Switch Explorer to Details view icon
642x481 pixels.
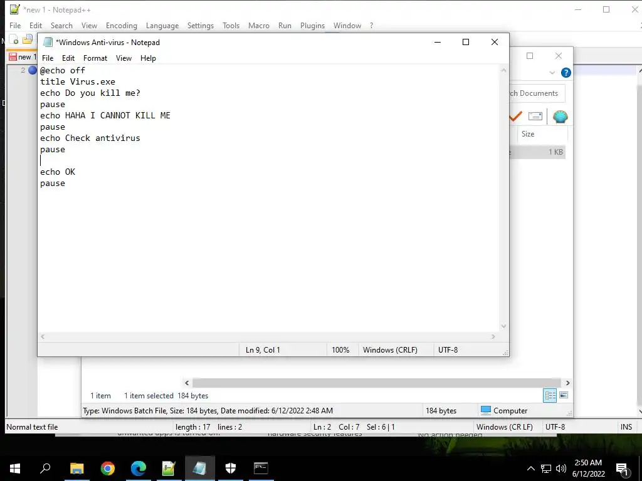[x=550, y=395]
